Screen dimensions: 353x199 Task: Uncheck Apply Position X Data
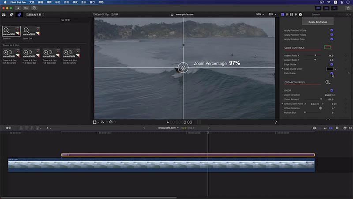[x=331, y=30]
